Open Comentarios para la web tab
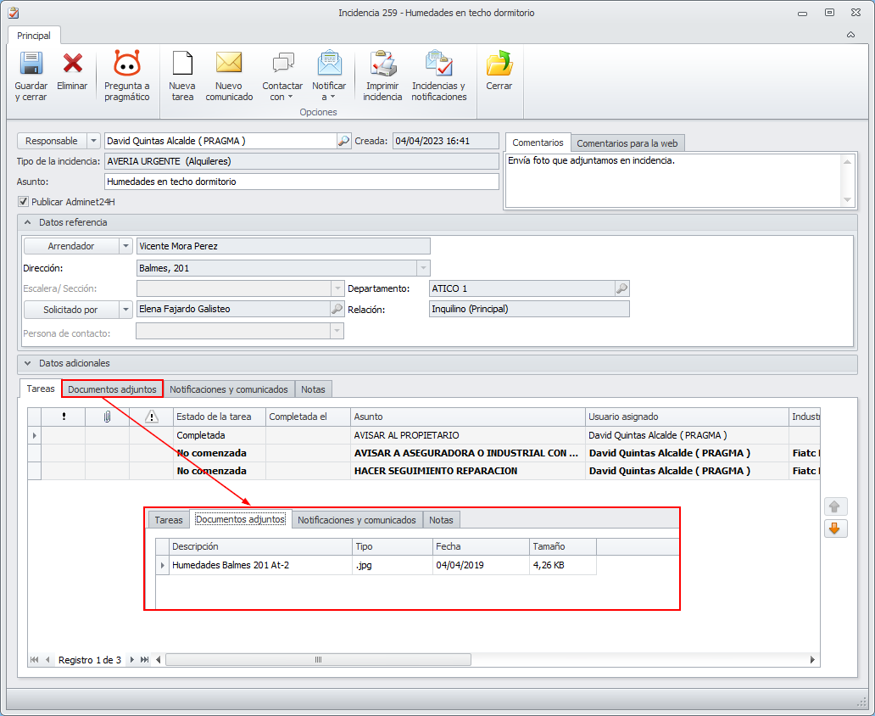This screenshot has height=716, width=875. tap(627, 143)
